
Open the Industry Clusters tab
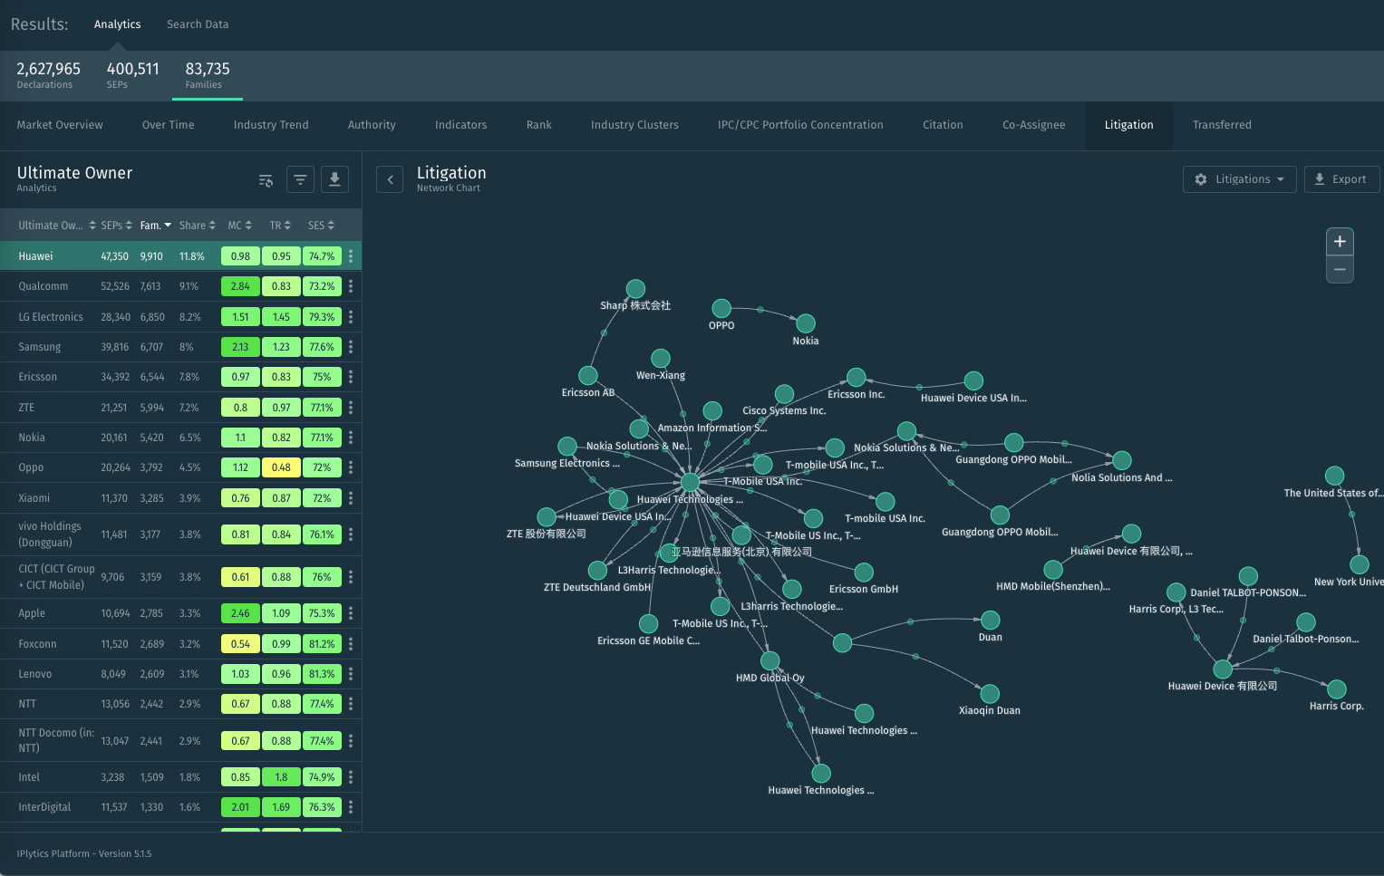634,125
